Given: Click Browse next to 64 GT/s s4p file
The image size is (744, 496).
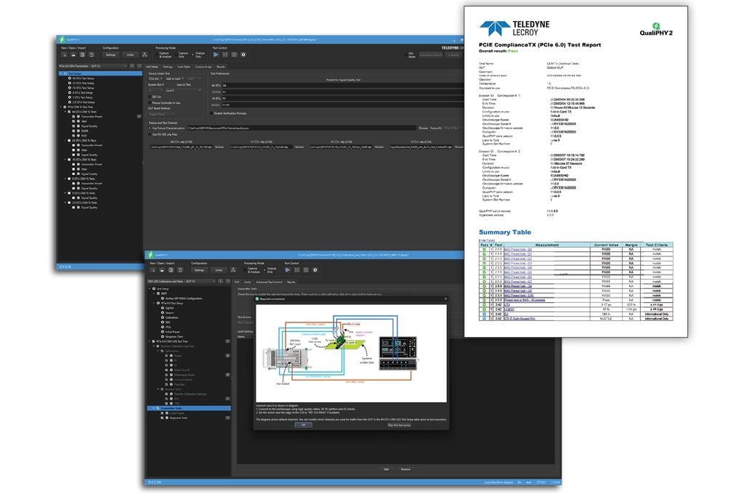Looking at the screenshot, I should pos(219,147).
